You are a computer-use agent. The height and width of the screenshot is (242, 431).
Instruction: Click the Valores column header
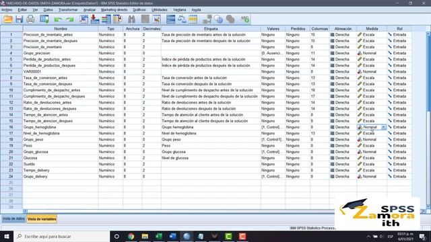273,28
